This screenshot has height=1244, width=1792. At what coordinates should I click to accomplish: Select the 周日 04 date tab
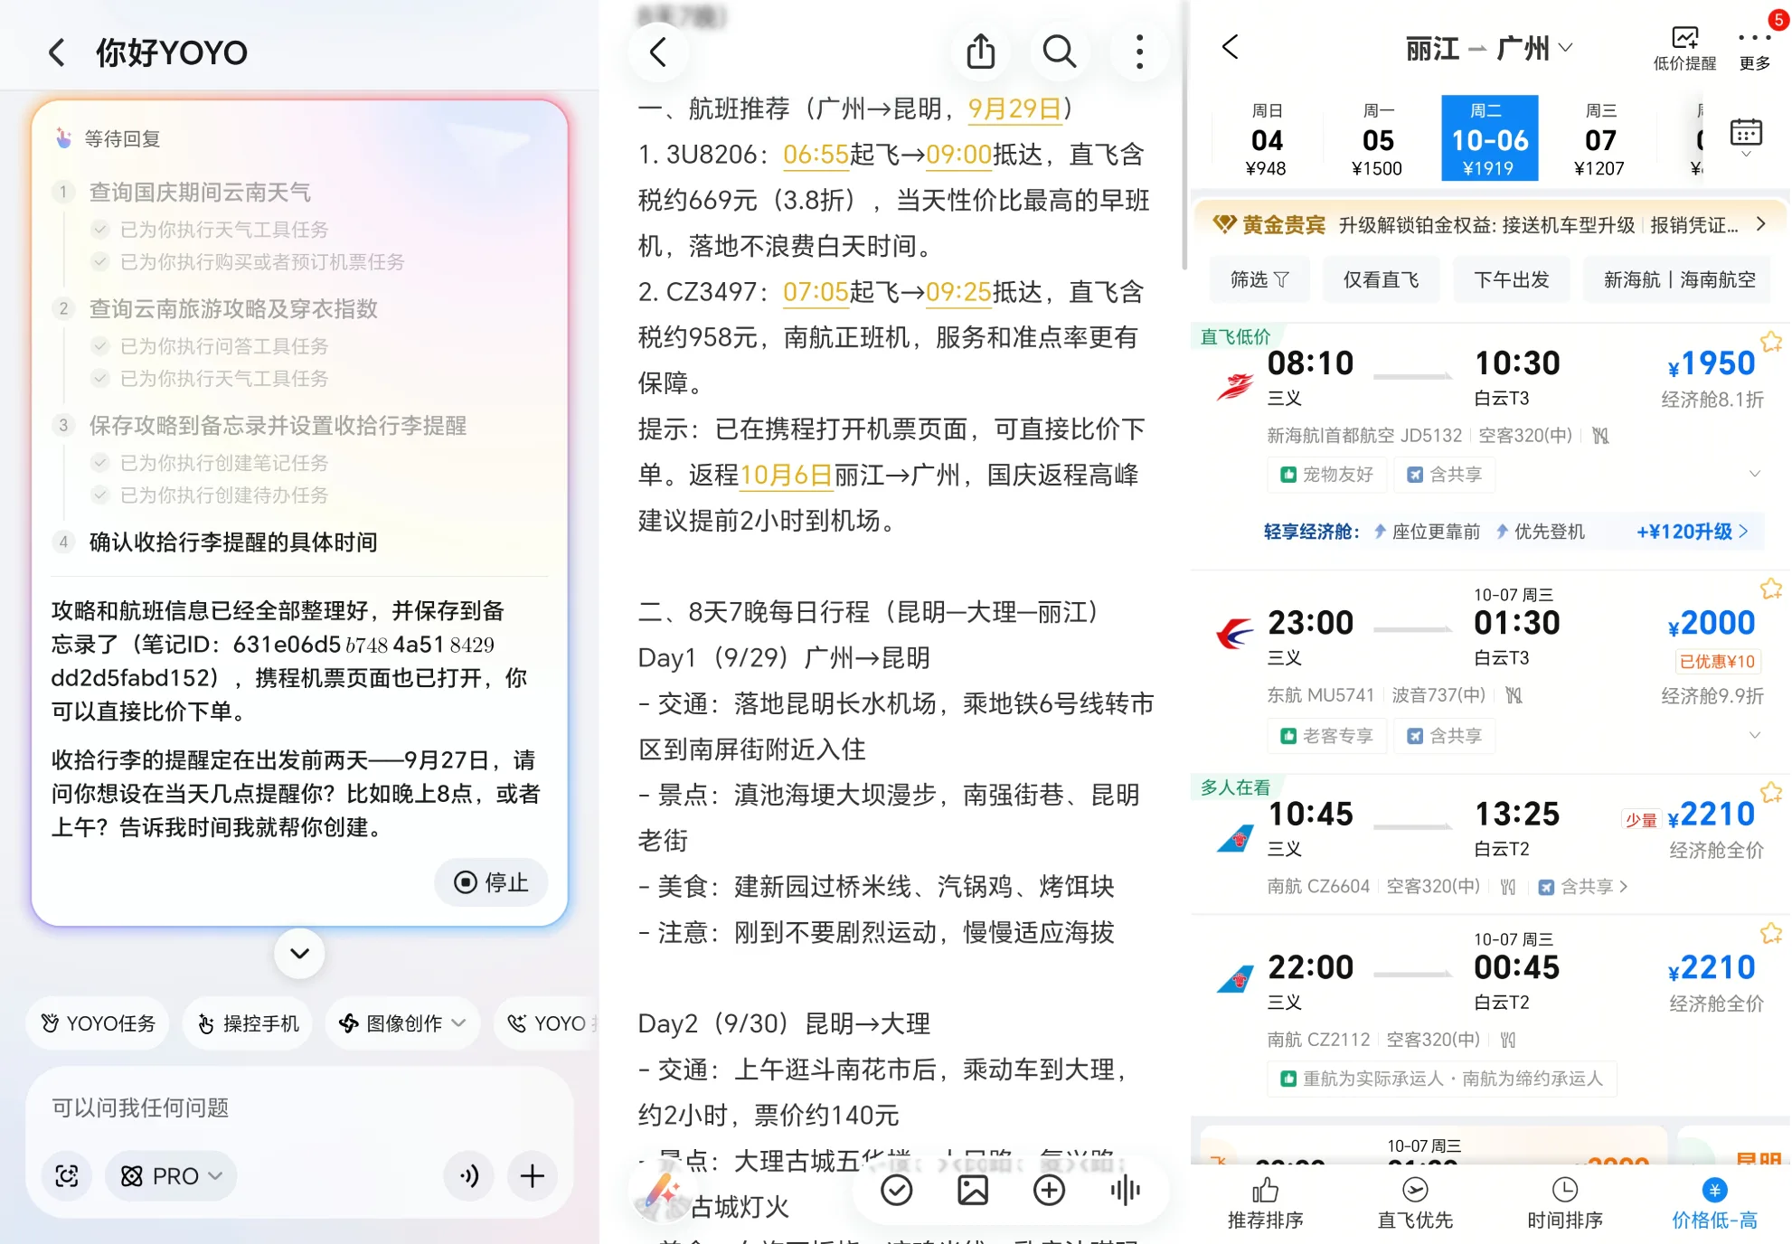pyautogui.click(x=1267, y=138)
